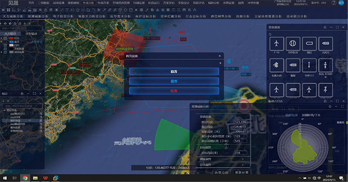Screen dimensions: 348x182
Task: Toggle the 红方 layer checkbox
Action: pos(5,38)
